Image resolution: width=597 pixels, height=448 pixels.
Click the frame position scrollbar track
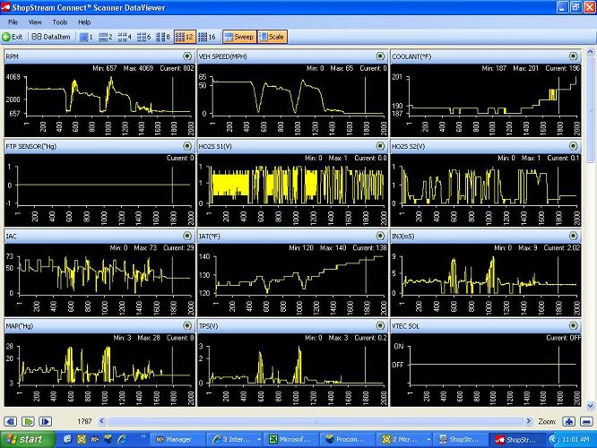click(316, 421)
